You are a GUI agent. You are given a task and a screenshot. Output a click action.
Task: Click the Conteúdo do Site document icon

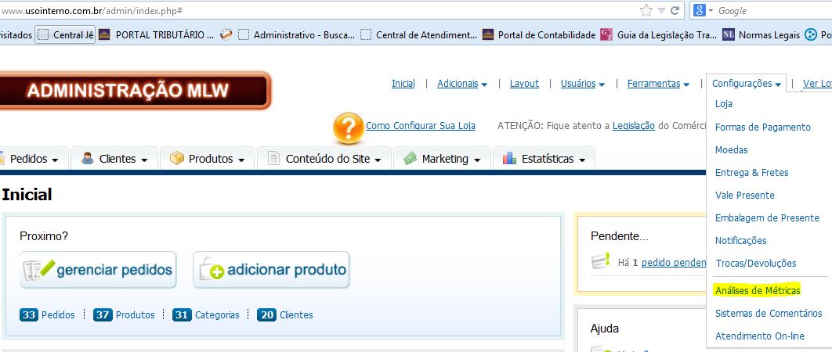(x=273, y=159)
